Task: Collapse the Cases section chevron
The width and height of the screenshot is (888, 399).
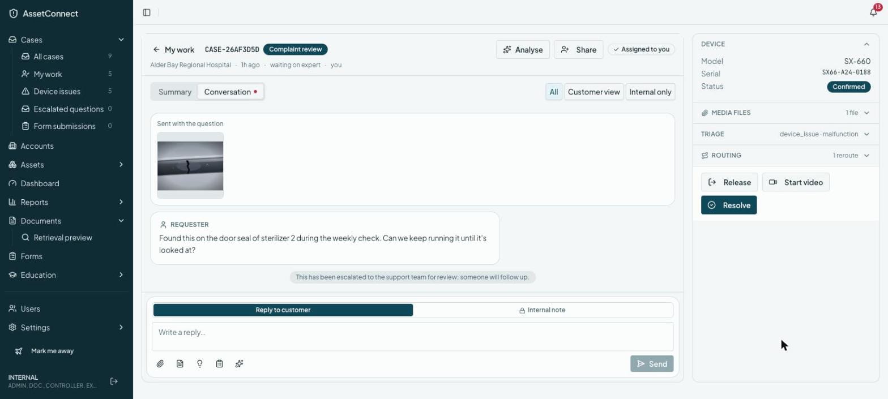Action: pyautogui.click(x=121, y=40)
